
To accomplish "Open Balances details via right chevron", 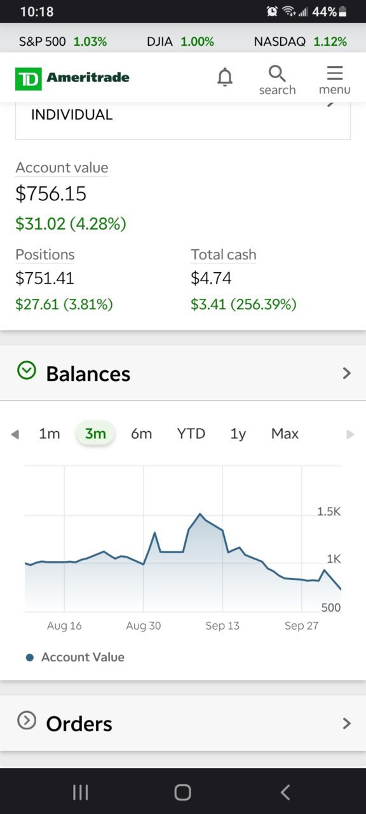I will tap(347, 373).
